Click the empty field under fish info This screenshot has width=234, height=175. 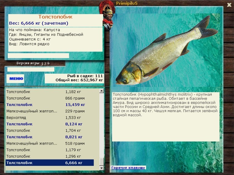[x=38, y=56]
